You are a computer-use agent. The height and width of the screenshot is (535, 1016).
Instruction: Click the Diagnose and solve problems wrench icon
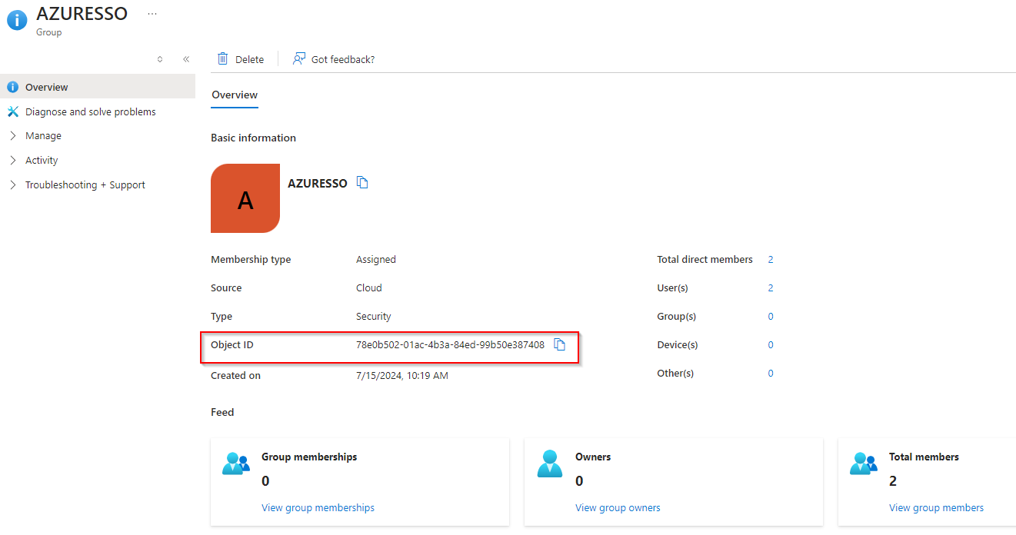pyautogui.click(x=12, y=111)
